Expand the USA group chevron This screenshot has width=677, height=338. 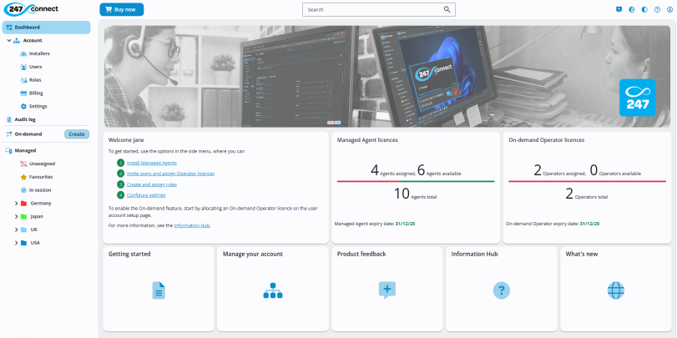point(17,243)
